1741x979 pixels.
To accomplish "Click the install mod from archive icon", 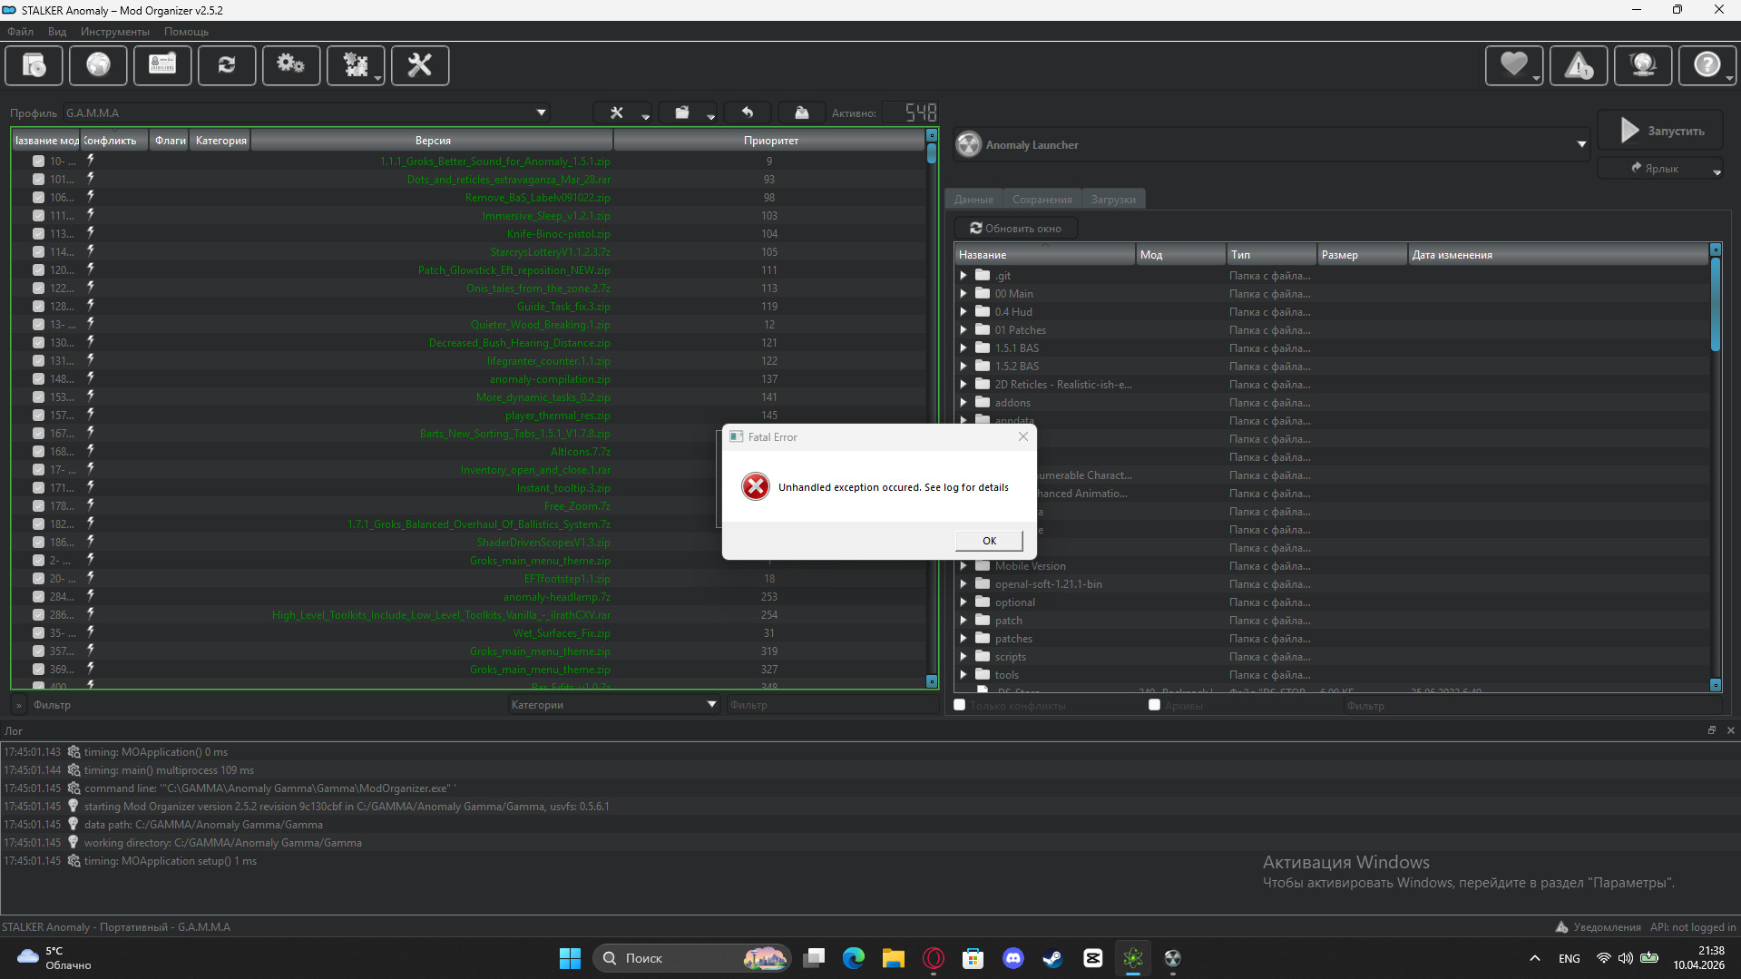I will tap(34, 65).
